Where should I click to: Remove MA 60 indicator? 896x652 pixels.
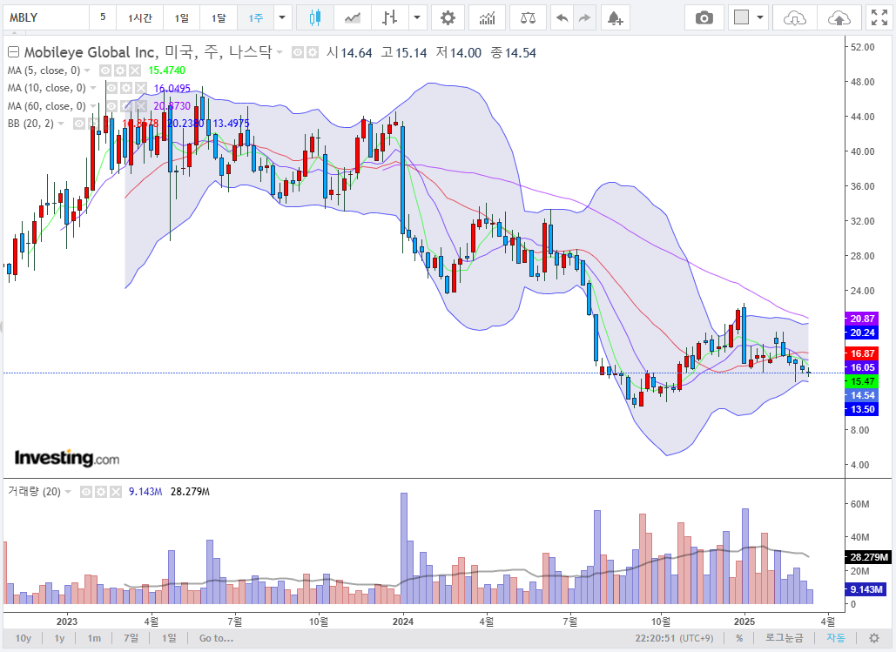coord(140,105)
